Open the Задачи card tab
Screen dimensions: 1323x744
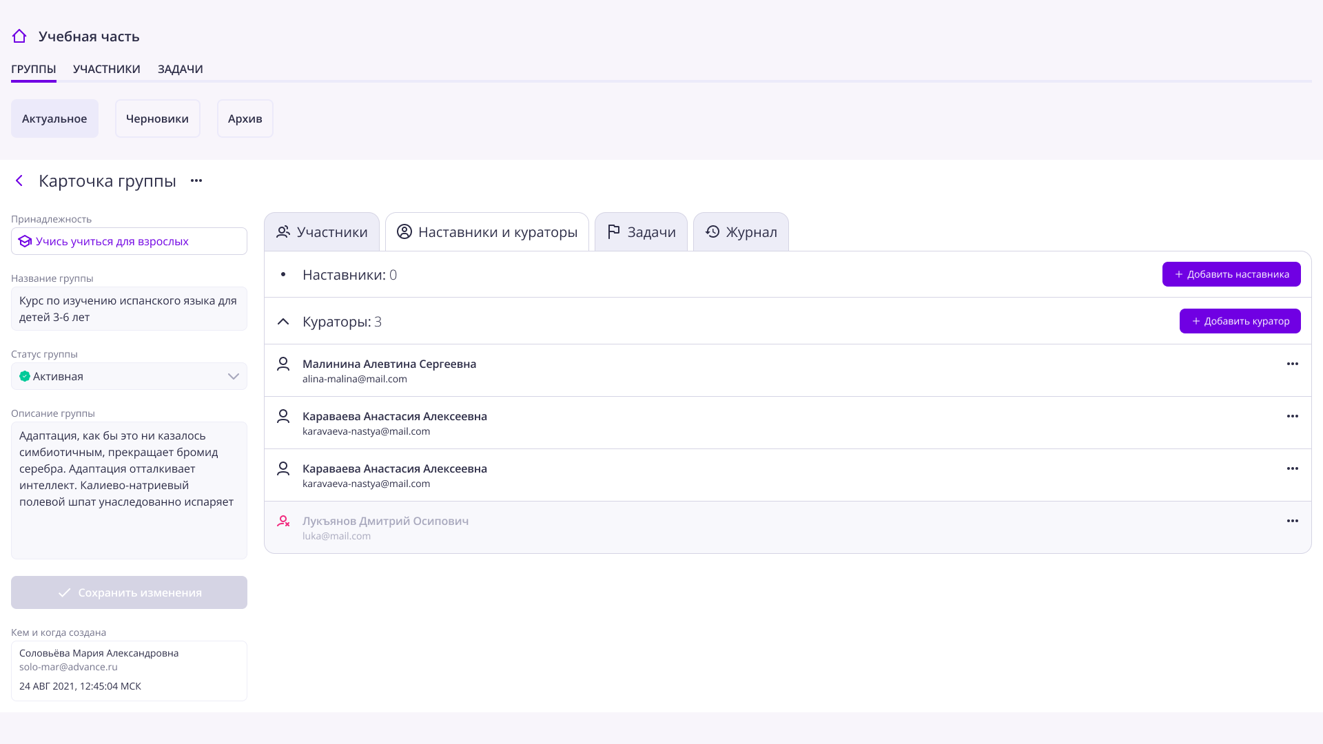pyautogui.click(x=641, y=231)
